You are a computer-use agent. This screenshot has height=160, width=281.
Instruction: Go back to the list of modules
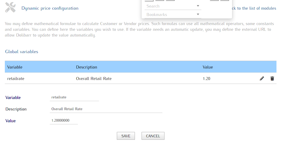click(254, 8)
